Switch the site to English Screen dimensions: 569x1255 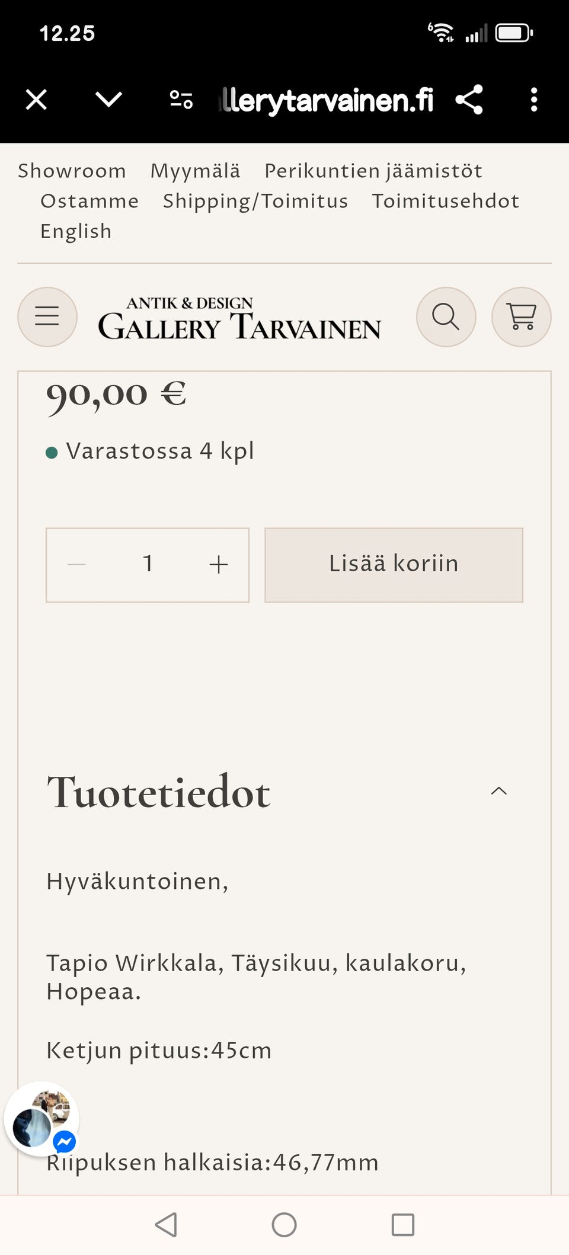click(75, 230)
